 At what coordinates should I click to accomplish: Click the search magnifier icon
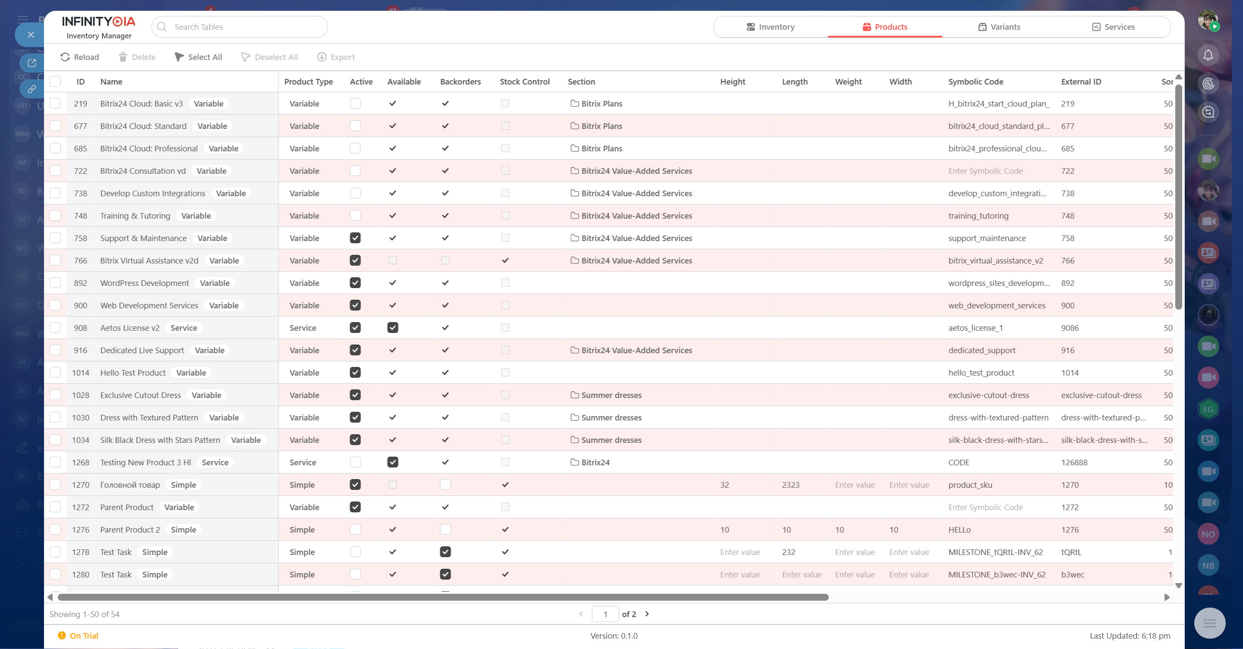[162, 27]
